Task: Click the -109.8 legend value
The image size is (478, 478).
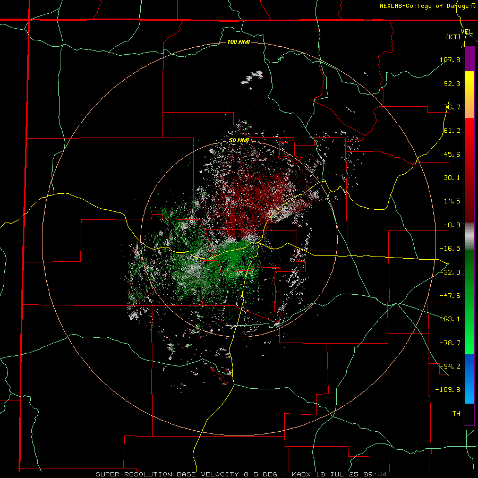Action: [448, 390]
